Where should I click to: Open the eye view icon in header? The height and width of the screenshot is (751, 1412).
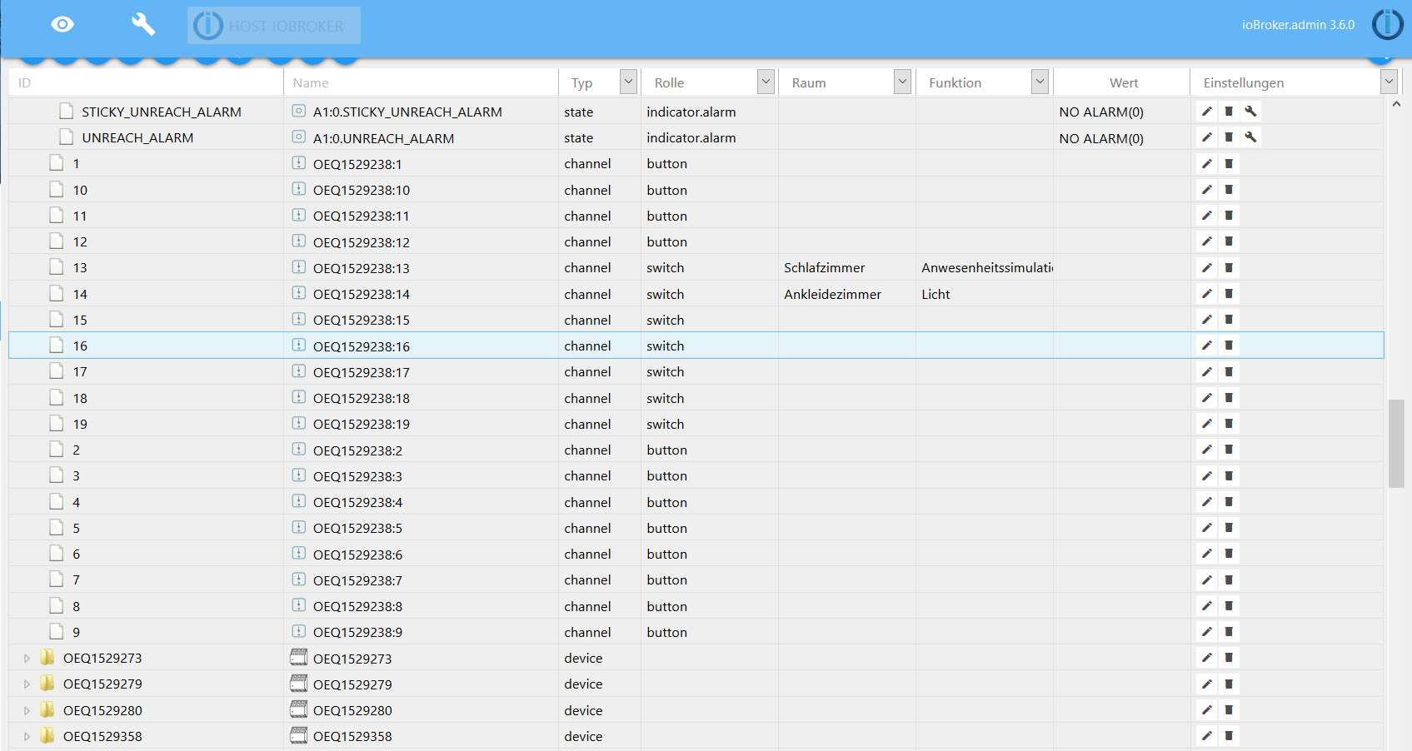[62, 25]
